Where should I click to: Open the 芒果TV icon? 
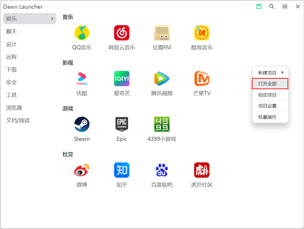pos(202,79)
